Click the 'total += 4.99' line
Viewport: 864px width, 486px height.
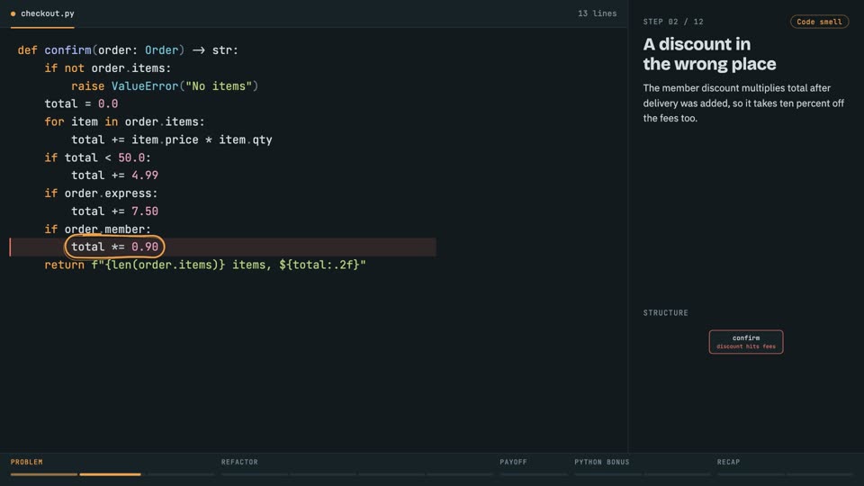pyautogui.click(x=114, y=175)
